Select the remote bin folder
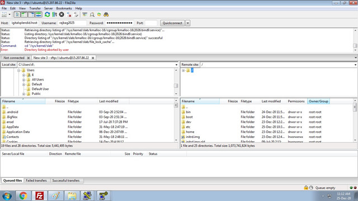Viewport: 358px width, 201px height. pyautogui.click(x=188, y=112)
